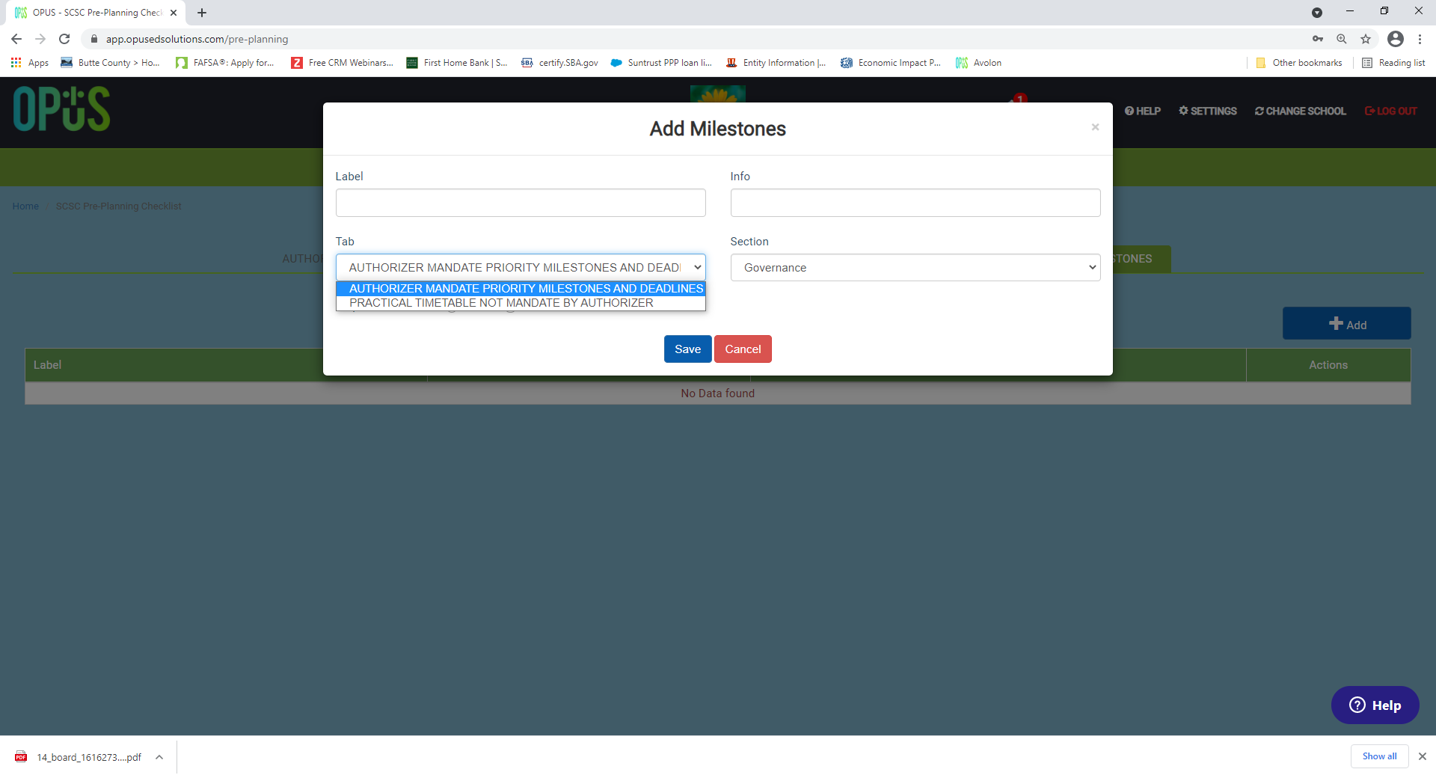Bookmark this page with star icon
The width and height of the screenshot is (1436, 778).
[x=1366, y=39]
